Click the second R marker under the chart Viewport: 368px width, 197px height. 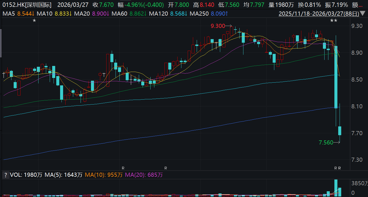166,168
